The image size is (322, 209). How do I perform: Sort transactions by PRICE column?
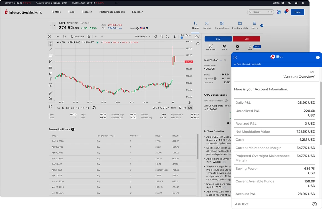(x=159, y=136)
